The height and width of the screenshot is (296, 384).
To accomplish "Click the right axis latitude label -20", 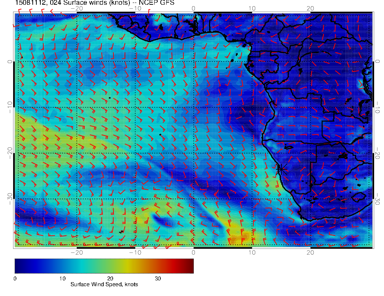I will click(377, 153).
